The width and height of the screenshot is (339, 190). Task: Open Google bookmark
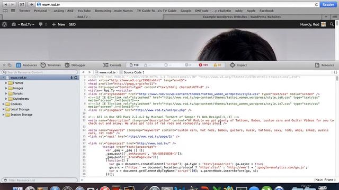coord(186,11)
